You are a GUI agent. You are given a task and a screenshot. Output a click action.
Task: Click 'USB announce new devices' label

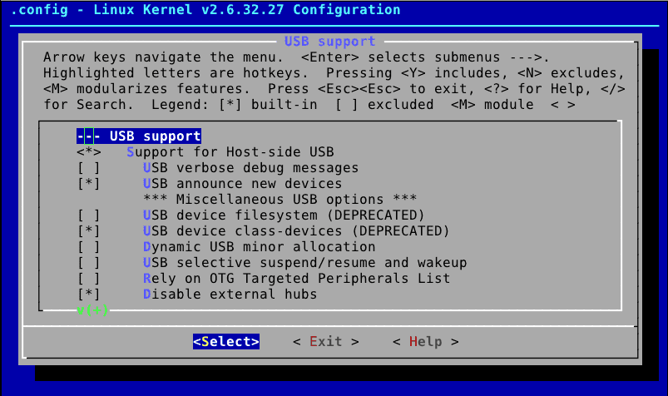click(243, 184)
